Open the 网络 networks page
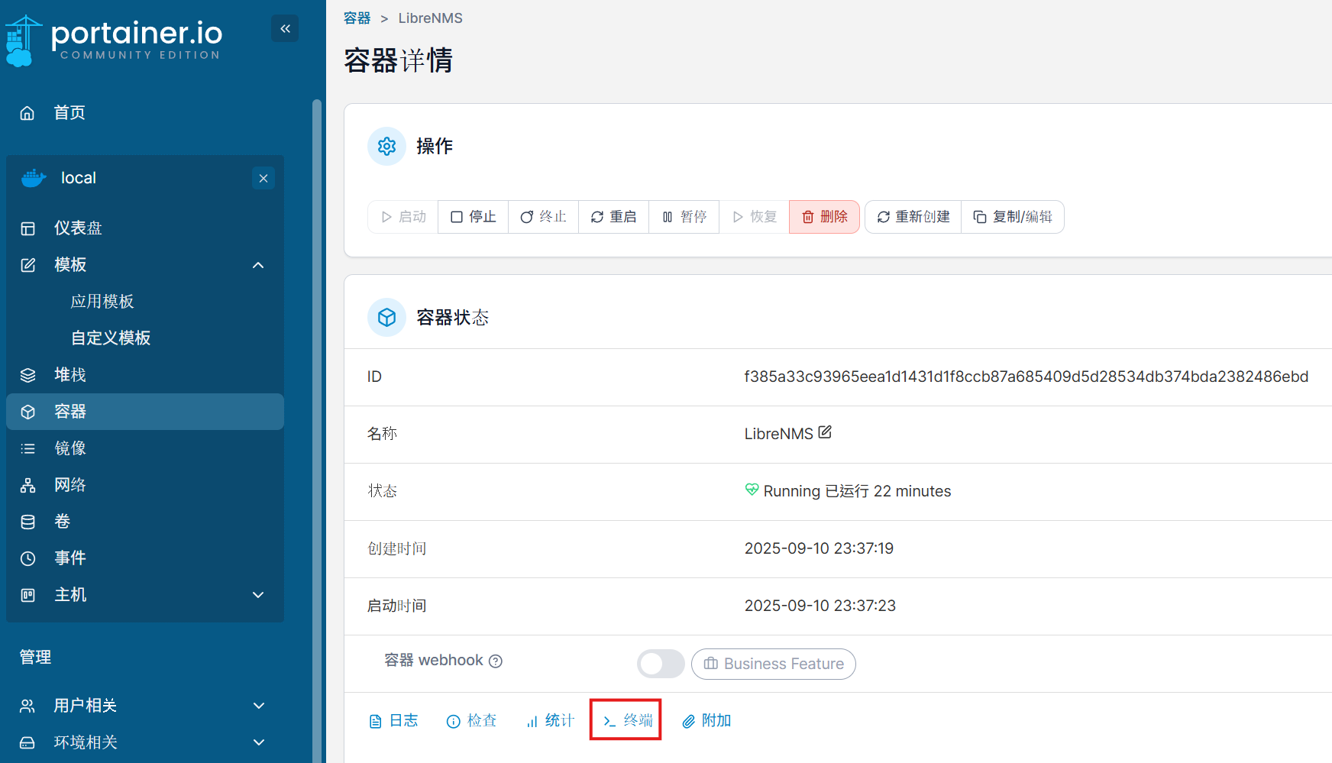 [70, 485]
